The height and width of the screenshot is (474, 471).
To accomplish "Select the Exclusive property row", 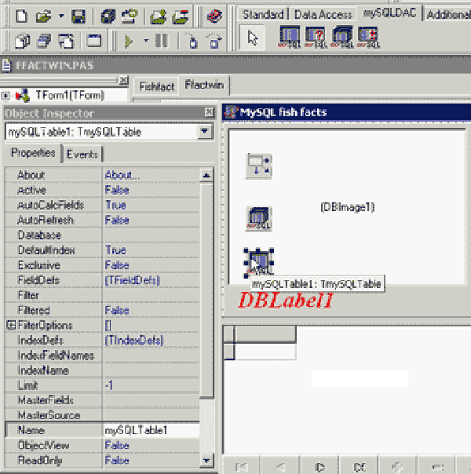I will click(102, 265).
